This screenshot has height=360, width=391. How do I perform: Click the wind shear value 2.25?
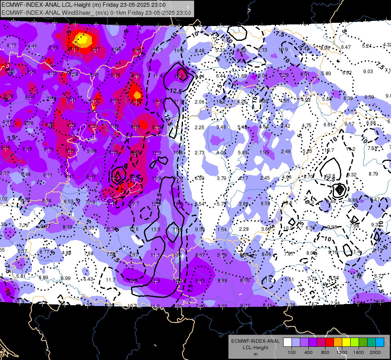pyautogui.click(x=199, y=128)
